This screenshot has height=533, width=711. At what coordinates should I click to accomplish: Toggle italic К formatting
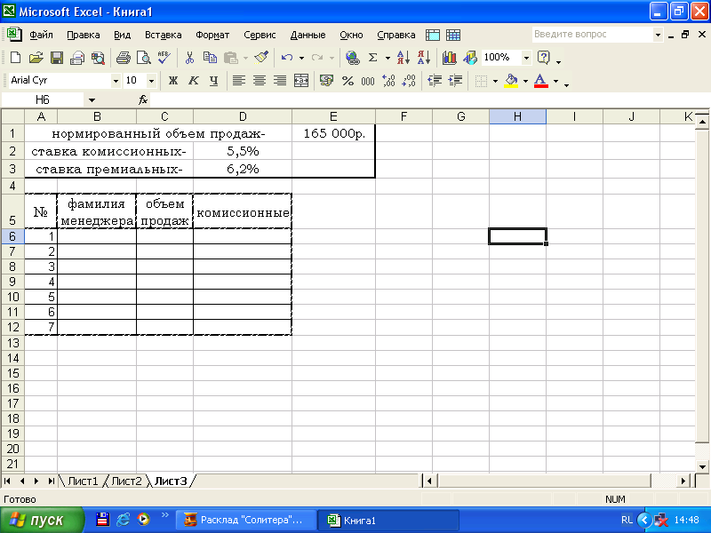coord(194,81)
